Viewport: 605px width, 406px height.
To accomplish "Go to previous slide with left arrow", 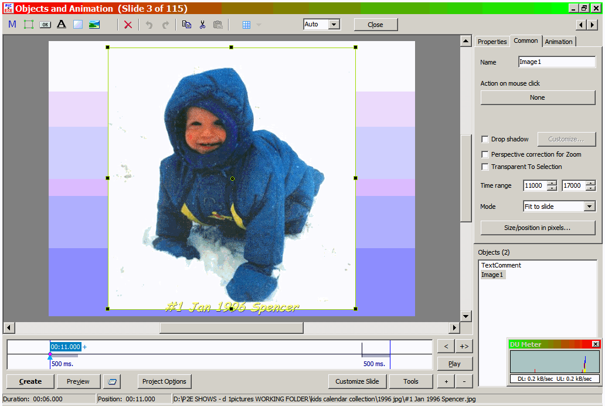I will coord(581,25).
